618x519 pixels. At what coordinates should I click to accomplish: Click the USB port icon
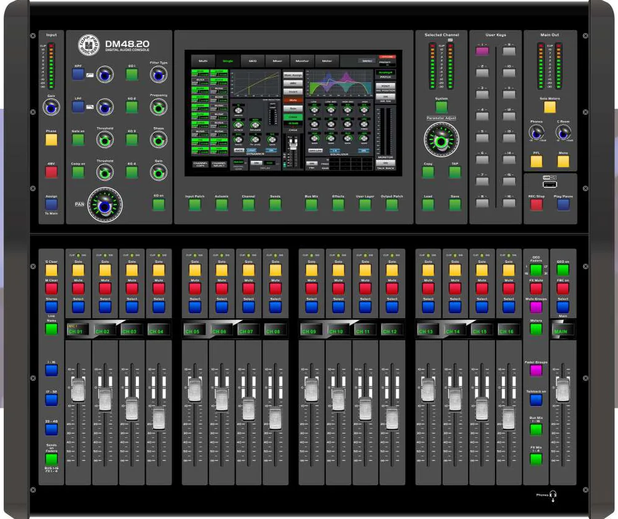[550, 184]
